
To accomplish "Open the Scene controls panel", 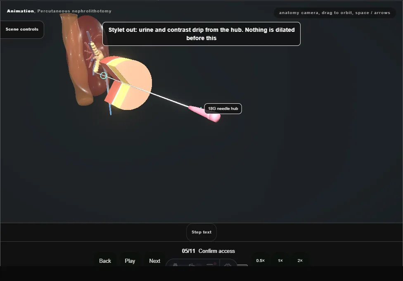I will (22, 29).
